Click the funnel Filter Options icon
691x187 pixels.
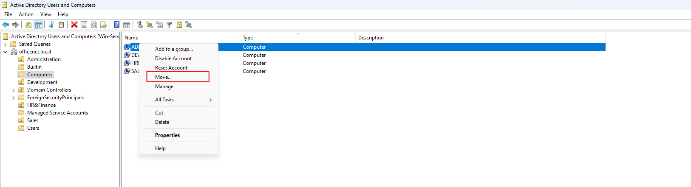click(x=169, y=25)
